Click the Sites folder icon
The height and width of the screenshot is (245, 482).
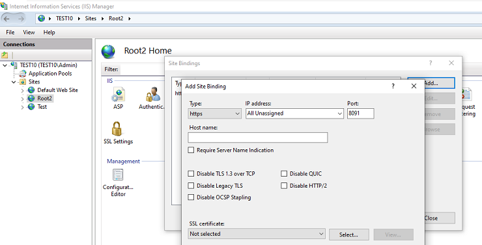(x=23, y=81)
